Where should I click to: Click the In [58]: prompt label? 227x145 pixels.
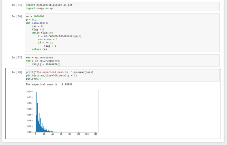17,72
